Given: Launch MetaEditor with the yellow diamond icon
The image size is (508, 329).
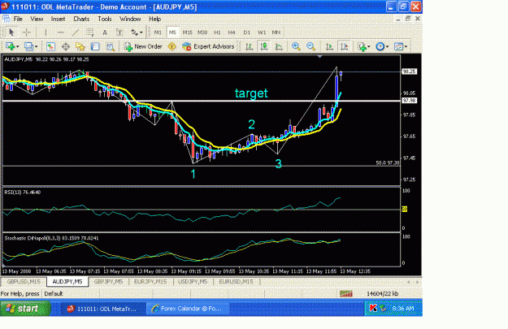Looking at the screenshot, I should pyautogui.click(x=172, y=46).
